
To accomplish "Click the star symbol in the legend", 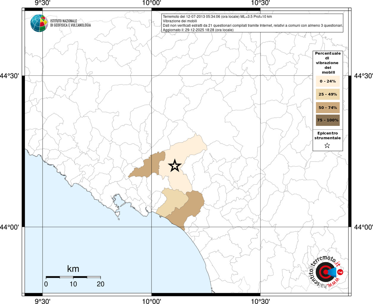I will pyautogui.click(x=327, y=145).
